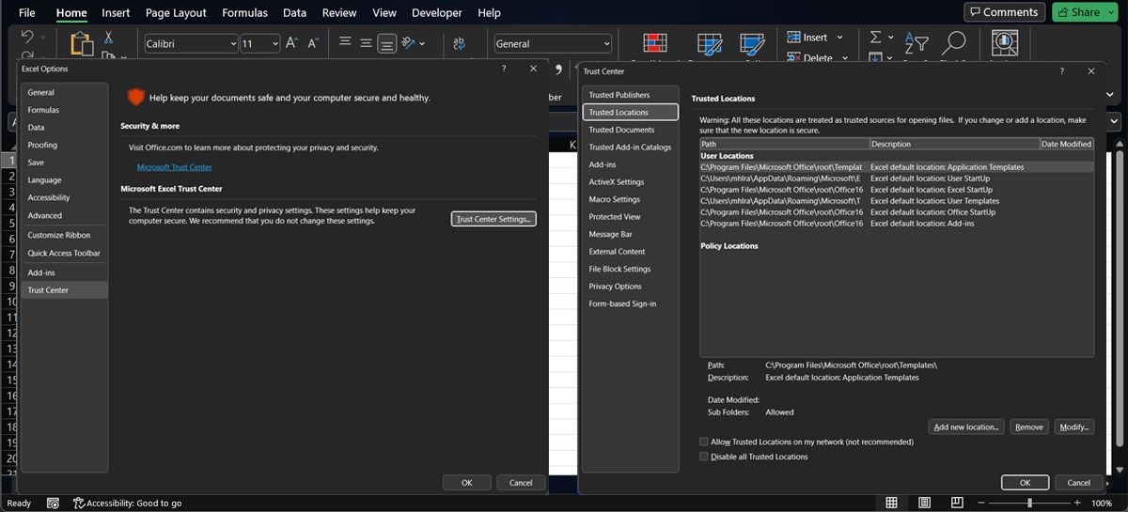Expand the font size dropdown

[274, 44]
